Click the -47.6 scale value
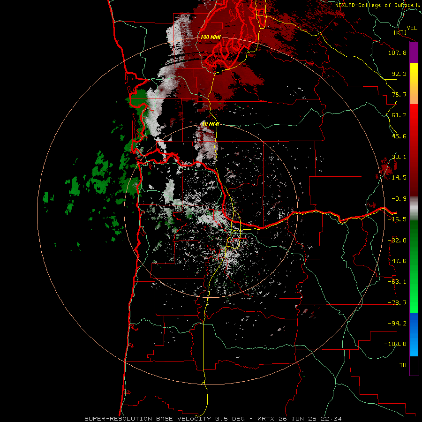 pos(397,261)
